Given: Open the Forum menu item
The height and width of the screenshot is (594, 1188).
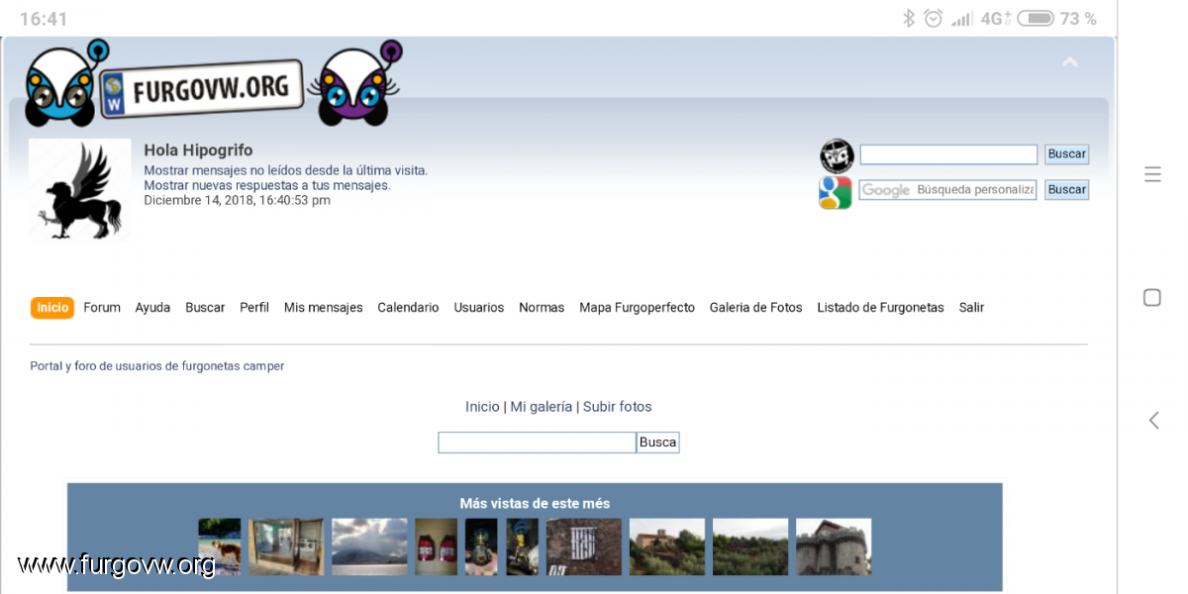Looking at the screenshot, I should 102,308.
